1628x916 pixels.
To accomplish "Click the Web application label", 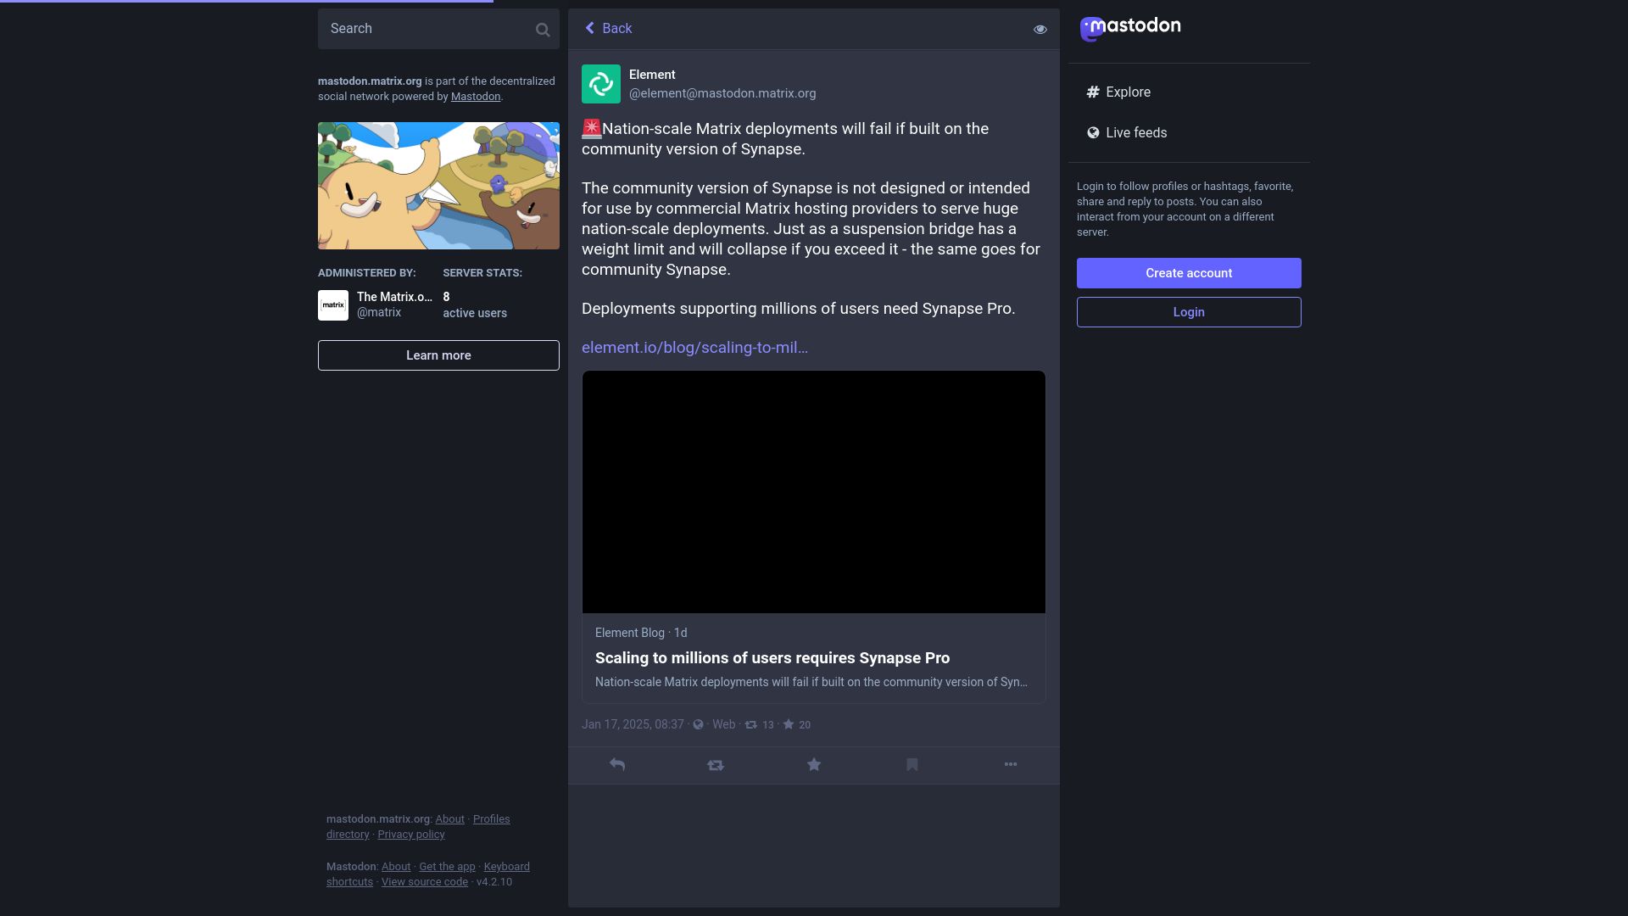I will click(724, 724).
